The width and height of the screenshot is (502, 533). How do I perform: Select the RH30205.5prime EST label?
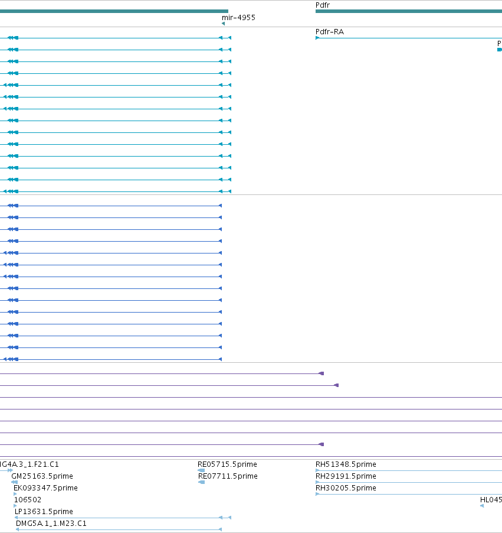click(x=346, y=488)
